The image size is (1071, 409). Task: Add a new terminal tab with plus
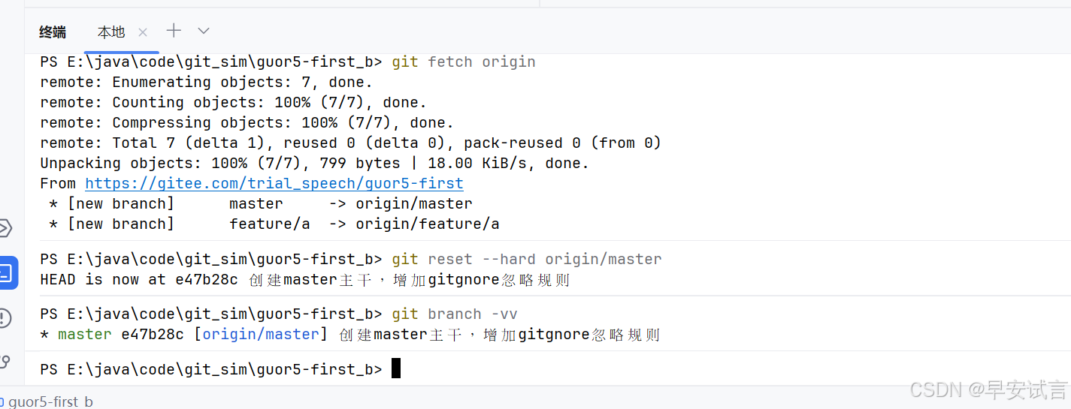click(174, 31)
